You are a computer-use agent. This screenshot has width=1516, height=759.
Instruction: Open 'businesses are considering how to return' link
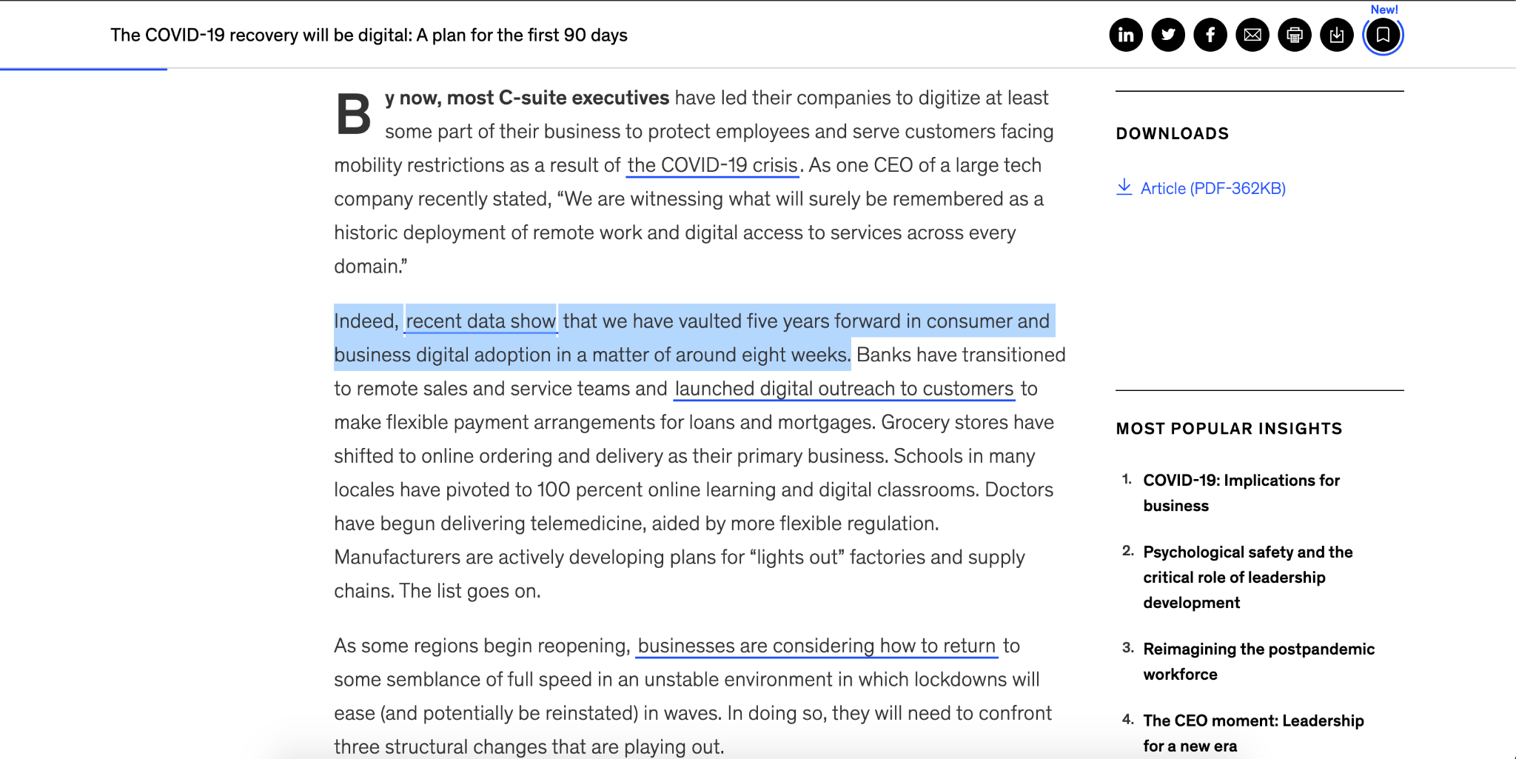pyautogui.click(x=816, y=646)
